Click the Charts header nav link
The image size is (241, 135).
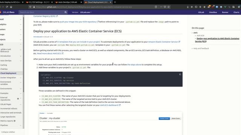coord(236,12)
